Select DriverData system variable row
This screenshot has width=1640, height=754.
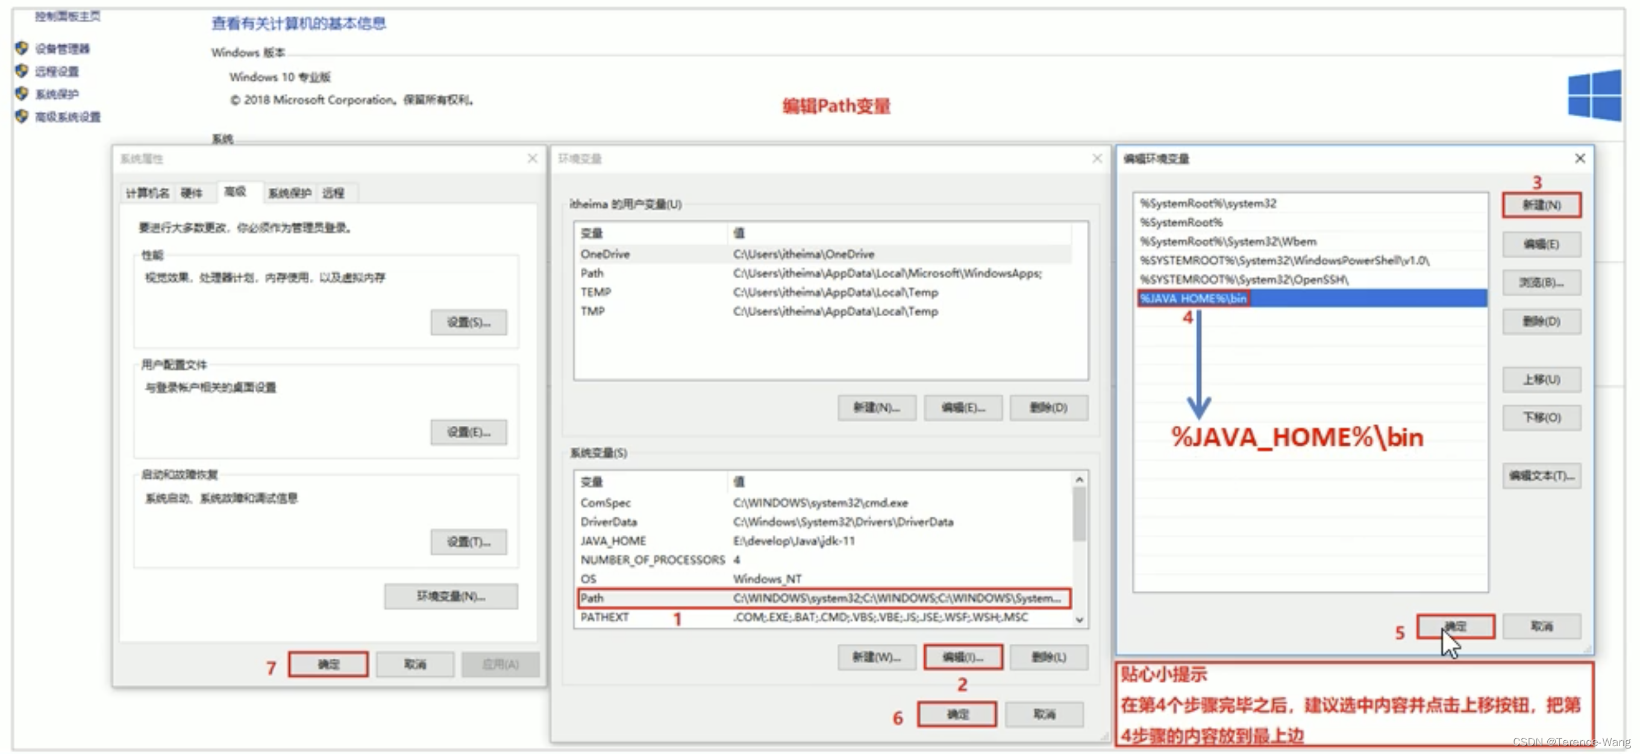823,522
